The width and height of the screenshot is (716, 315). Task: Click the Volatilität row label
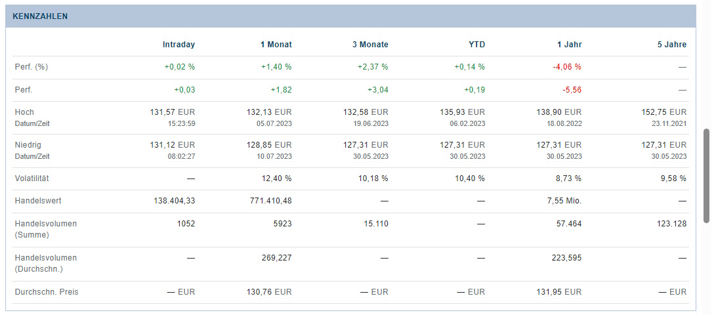pyautogui.click(x=32, y=178)
